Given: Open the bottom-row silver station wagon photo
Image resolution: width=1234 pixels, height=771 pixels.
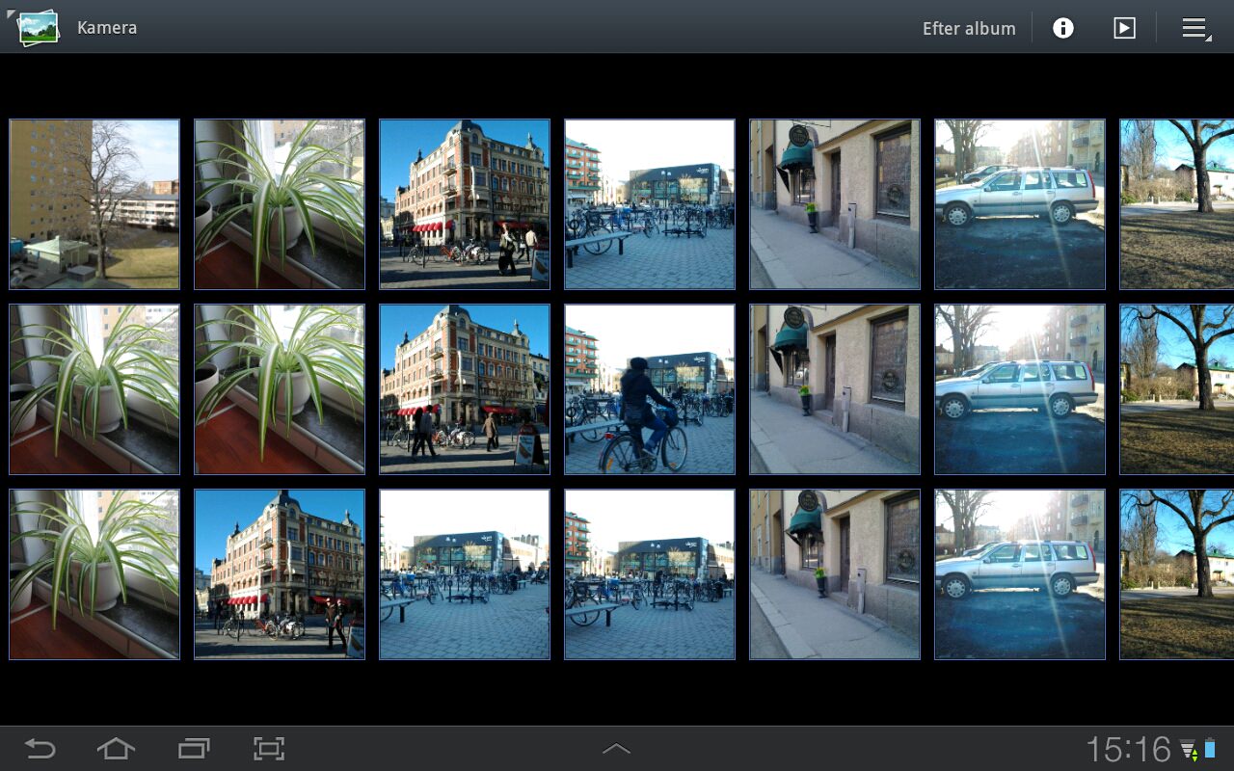Looking at the screenshot, I should pos(1020,574).
